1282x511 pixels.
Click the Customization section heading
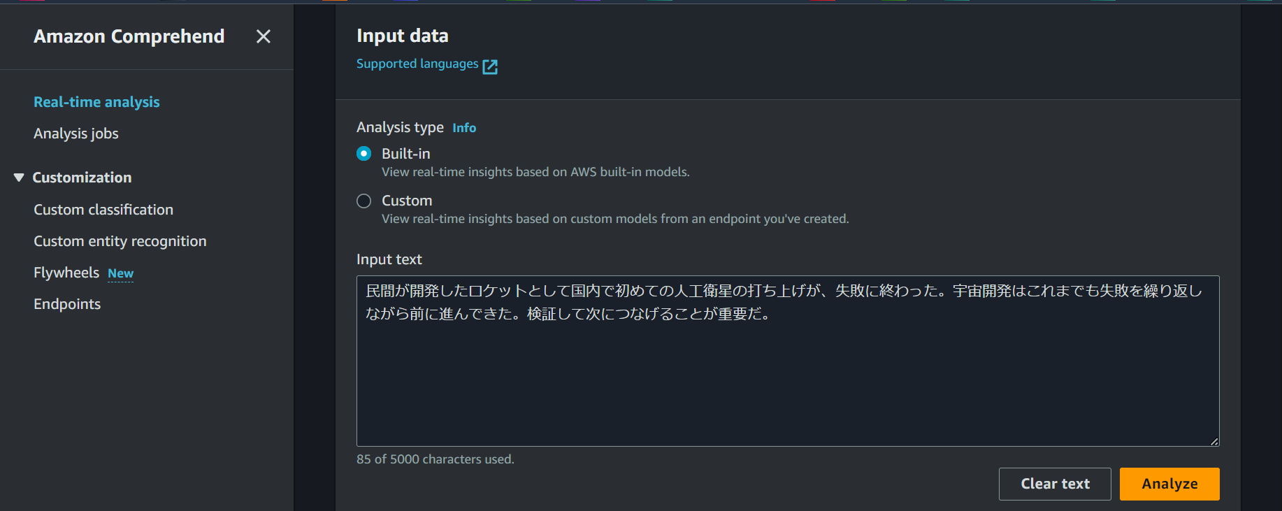coord(82,178)
